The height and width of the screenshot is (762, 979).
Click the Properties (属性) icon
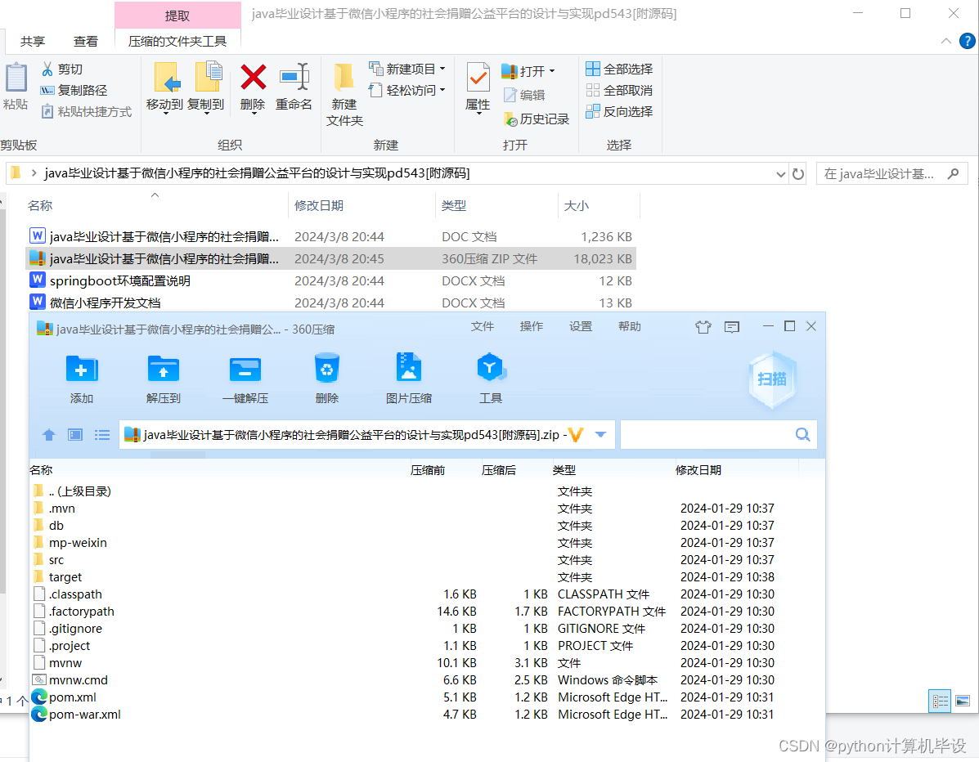(x=478, y=78)
